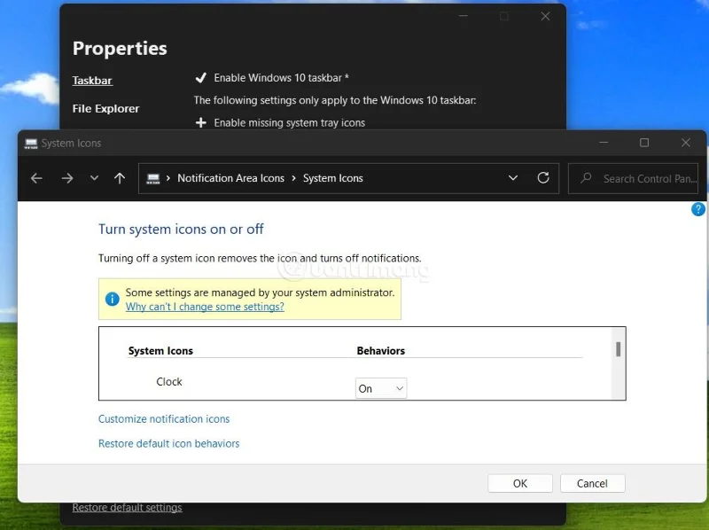The width and height of the screenshot is (709, 530).
Task: Open recent locations chevron near navigation arrows
Action: [94, 178]
